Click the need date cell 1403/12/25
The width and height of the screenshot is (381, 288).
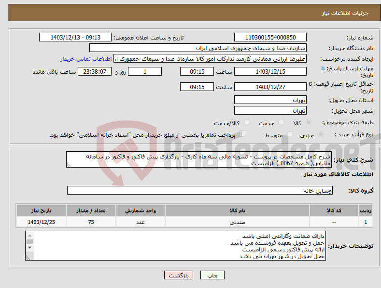pos(42,222)
